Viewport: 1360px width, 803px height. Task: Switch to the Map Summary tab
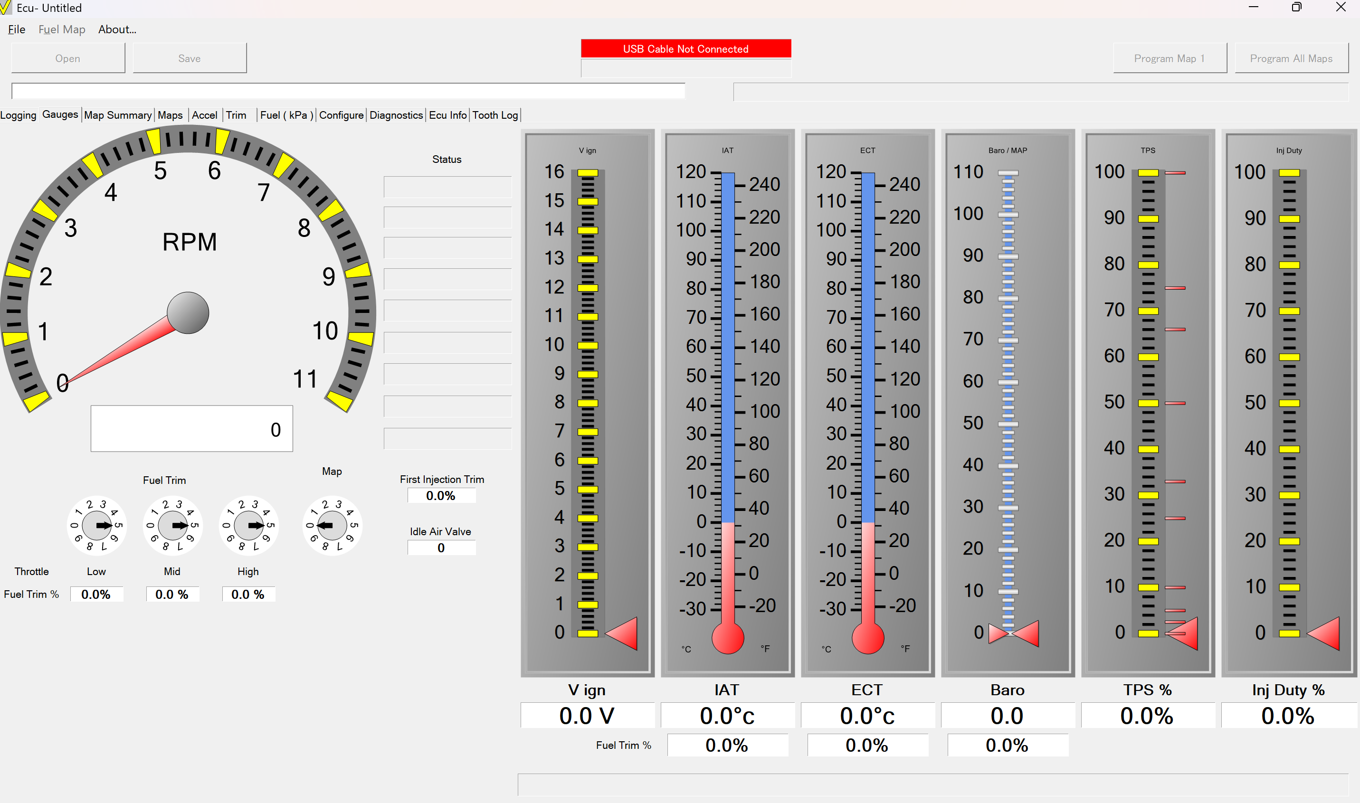[x=117, y=115]
